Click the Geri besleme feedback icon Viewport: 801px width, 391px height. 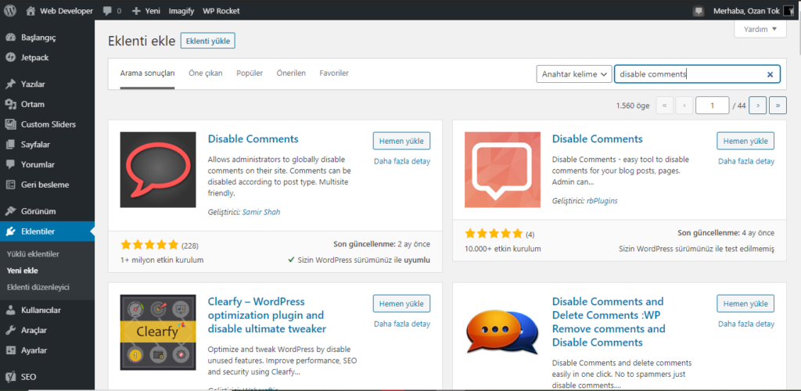(11, 185)
